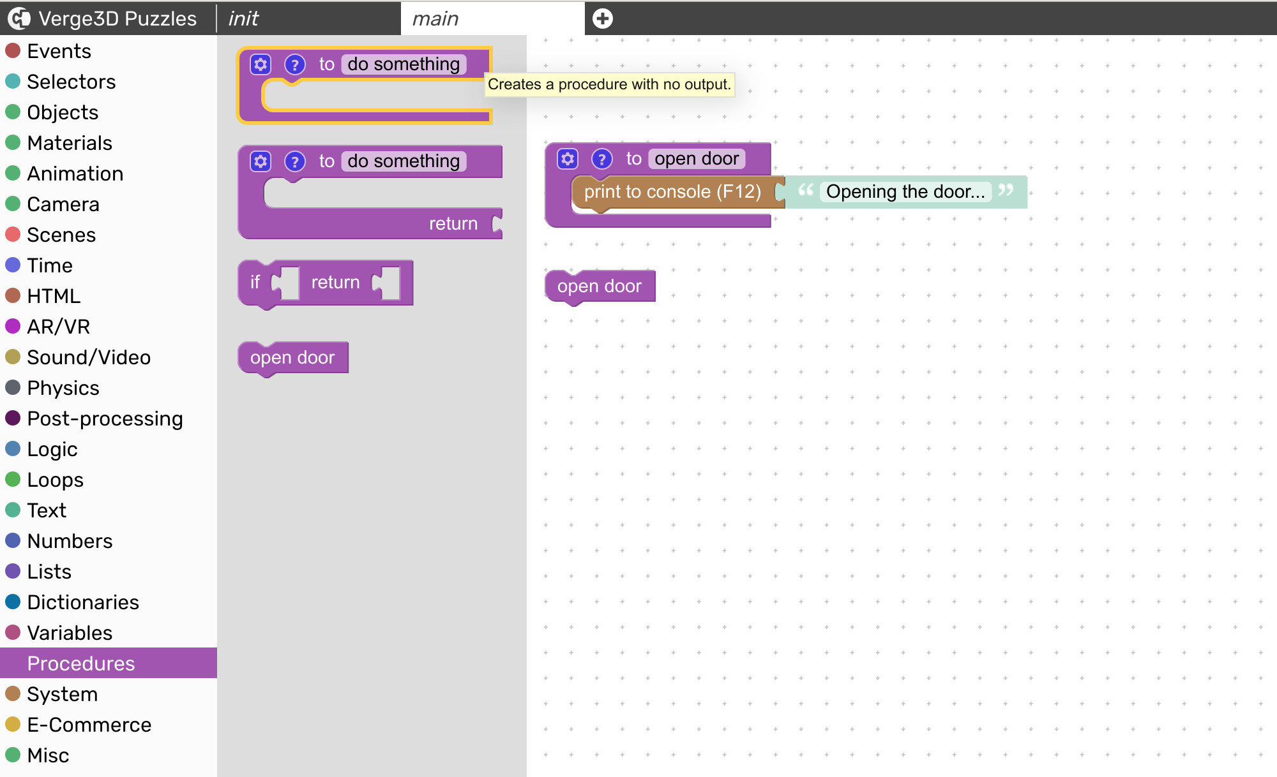Open gear icon on return procedure block

point(261,161)
